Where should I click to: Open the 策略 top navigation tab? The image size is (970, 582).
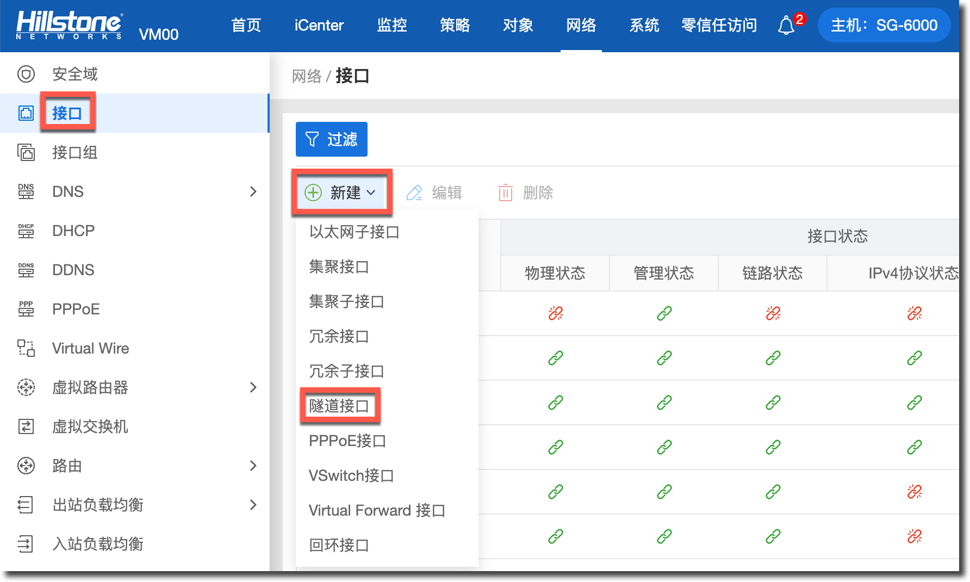(x=455, y=25)
